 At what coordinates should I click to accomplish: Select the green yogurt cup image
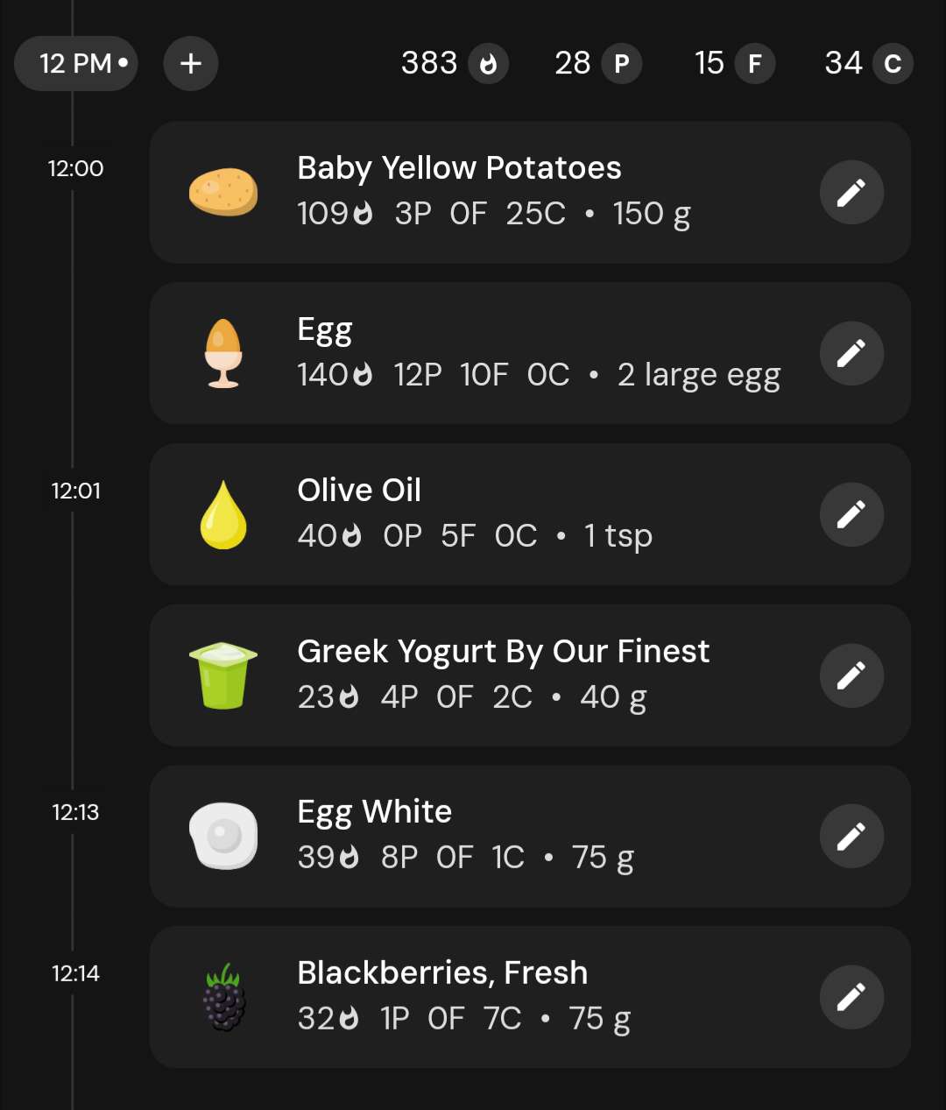223,675
